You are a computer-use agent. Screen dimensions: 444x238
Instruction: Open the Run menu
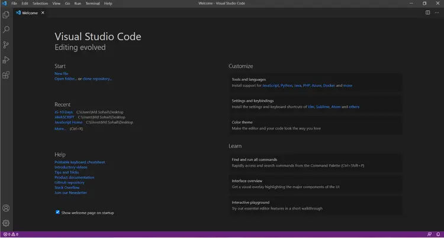(x=78, y=4)
